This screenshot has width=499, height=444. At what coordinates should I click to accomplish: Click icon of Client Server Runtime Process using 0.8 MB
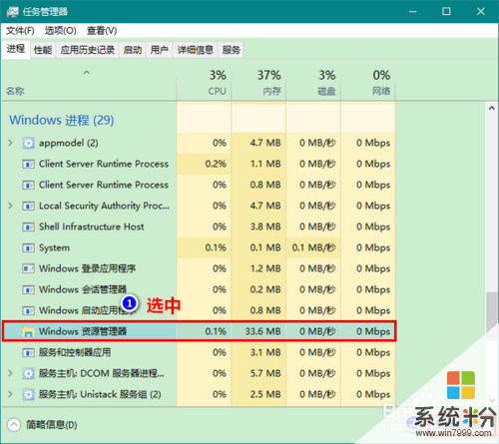28,186
